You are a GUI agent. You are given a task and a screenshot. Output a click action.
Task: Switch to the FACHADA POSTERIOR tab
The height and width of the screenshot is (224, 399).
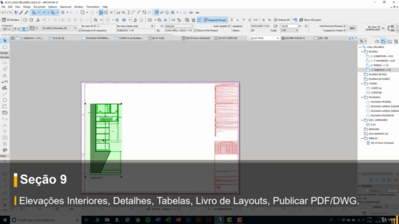coord(96,38)
